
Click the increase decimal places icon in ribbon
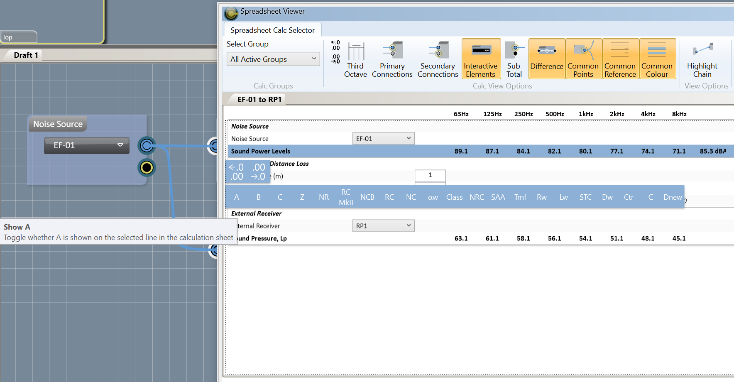335,45
